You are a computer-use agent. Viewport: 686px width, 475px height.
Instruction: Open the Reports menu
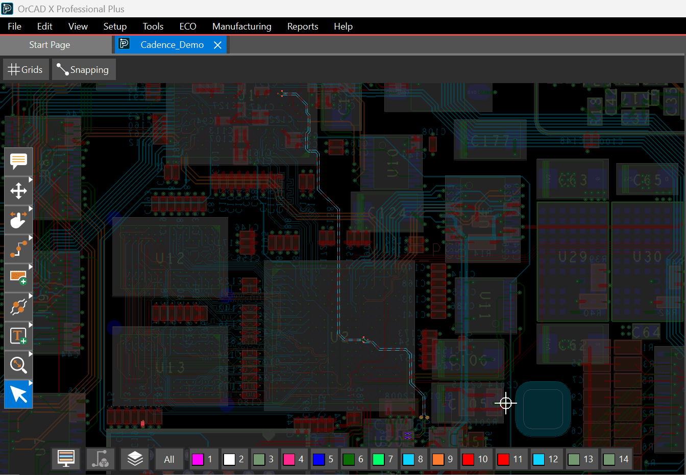click(x=303, y=27)
